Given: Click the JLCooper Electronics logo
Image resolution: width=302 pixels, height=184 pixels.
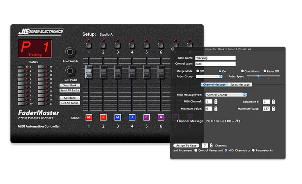Looking at the screenshot, I should click(41, 32).
